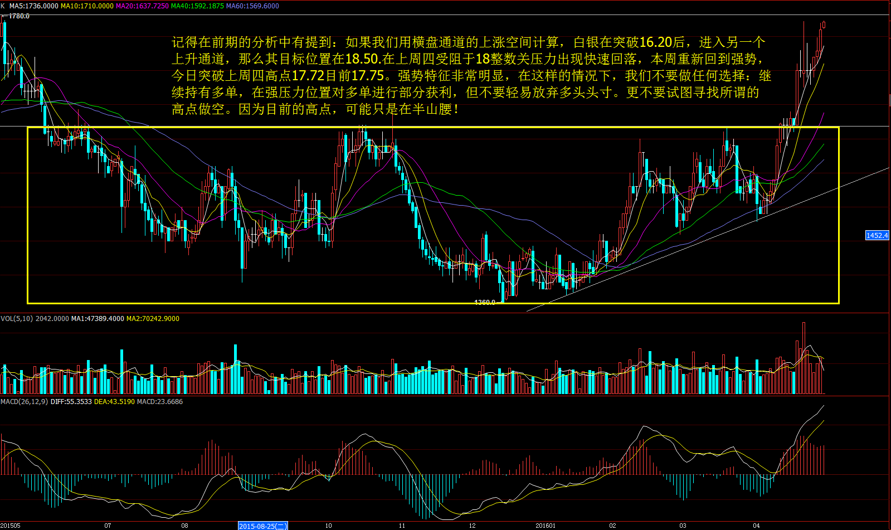Select the blue MA60 indicator label

(x=252, y=6)
